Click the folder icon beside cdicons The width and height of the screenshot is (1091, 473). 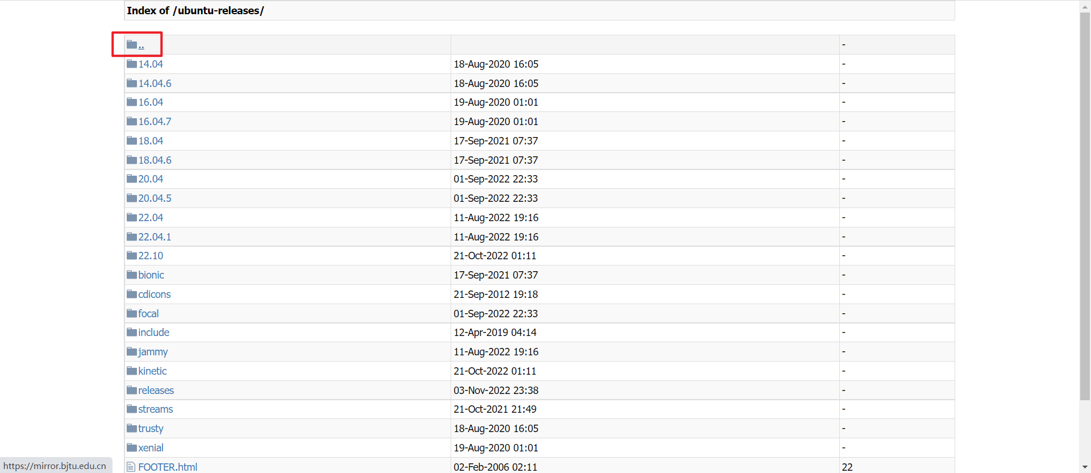tap(132, 294)
